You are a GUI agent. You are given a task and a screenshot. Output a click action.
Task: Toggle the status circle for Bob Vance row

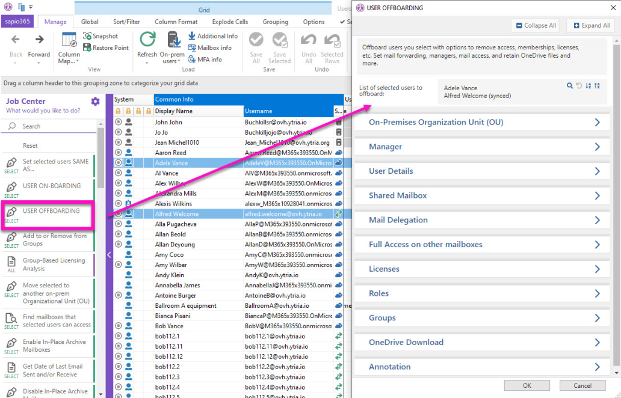118,326
